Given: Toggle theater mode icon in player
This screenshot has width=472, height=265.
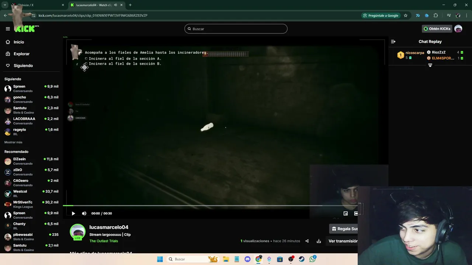Looking at the screenshot, I should pyautogui.click(x=356, y=213).
